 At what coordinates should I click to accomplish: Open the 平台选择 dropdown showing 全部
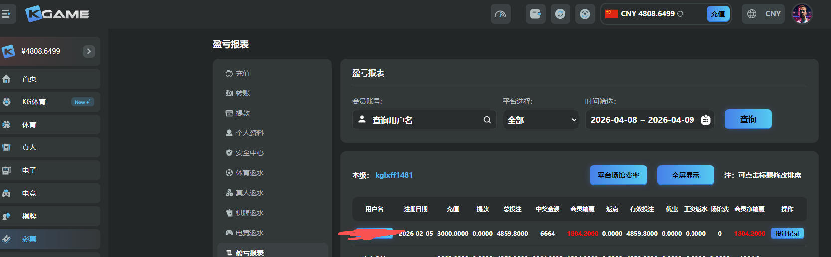tap(541, 120)
